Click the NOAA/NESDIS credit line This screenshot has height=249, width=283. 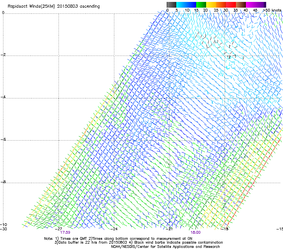click(165, 247)
